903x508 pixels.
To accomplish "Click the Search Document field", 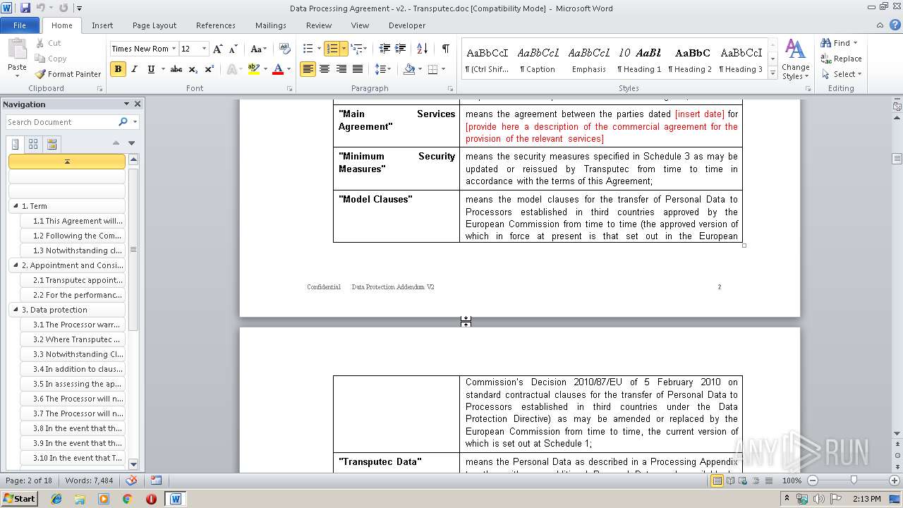I will point(62,122).
